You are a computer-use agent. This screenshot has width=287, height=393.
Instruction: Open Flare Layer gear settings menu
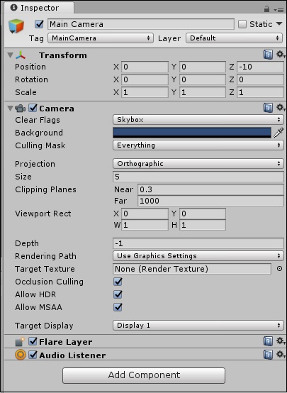coord(281,341)
